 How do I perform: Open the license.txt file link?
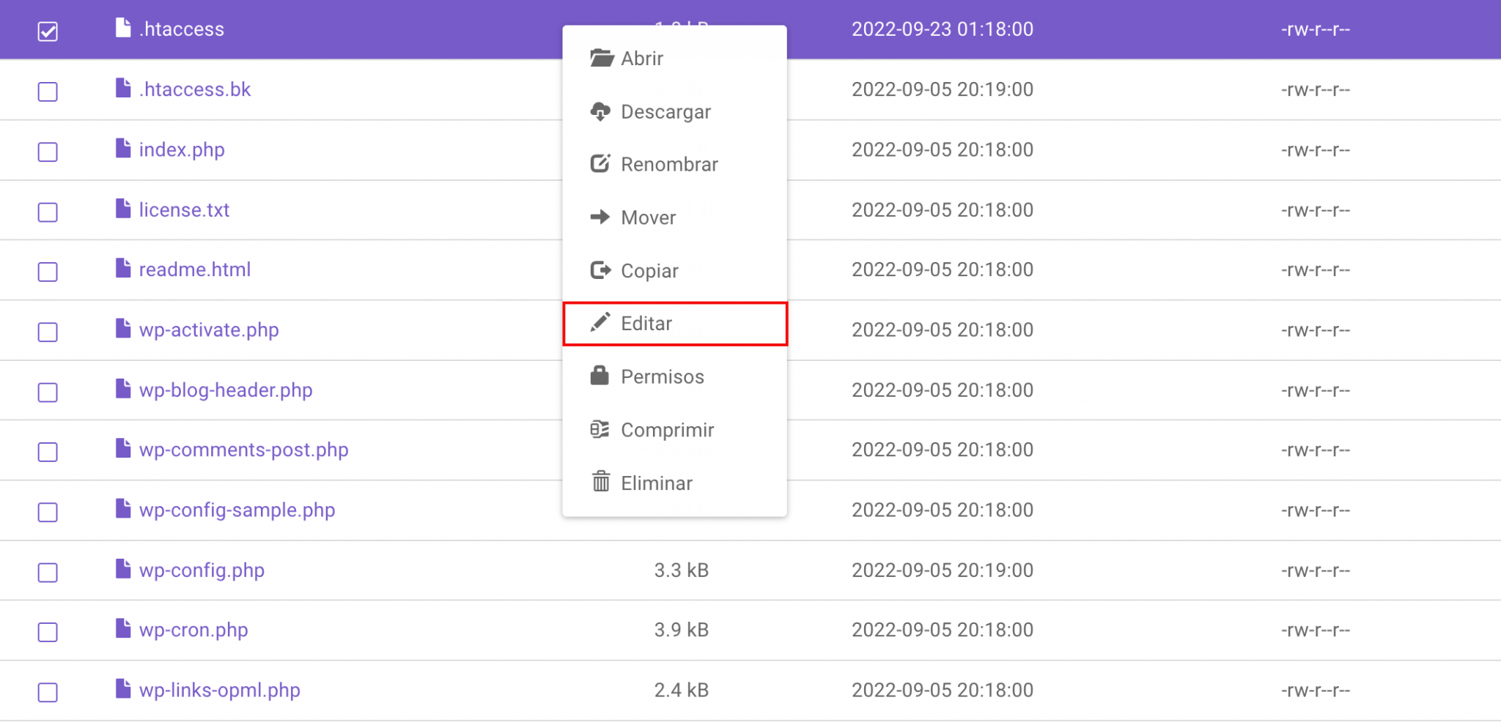(184, 209)
